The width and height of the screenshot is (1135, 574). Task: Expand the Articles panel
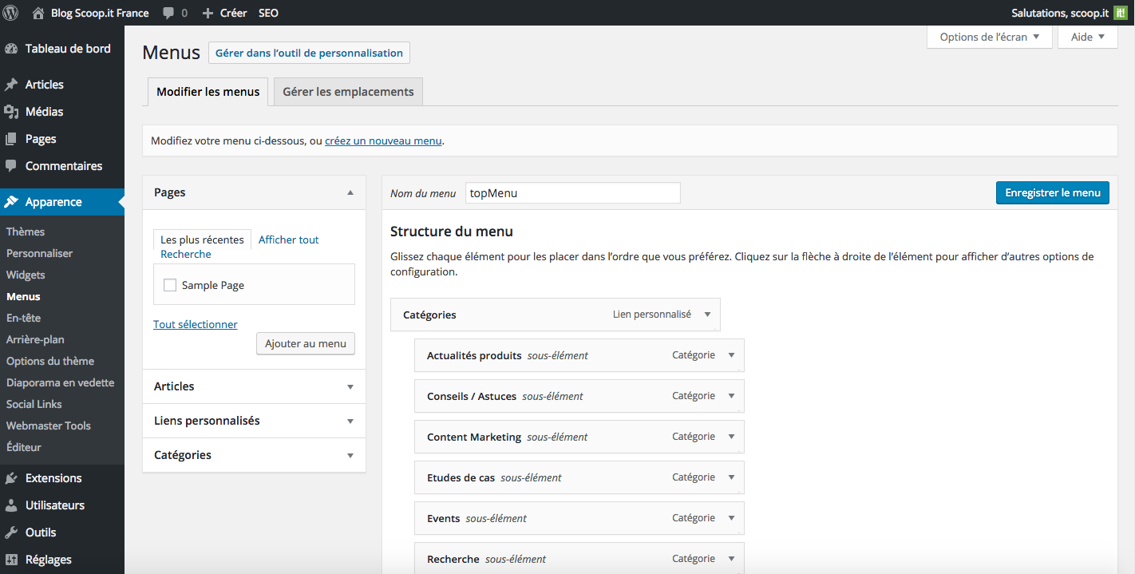pyautogui.click(x=350, y=386)
